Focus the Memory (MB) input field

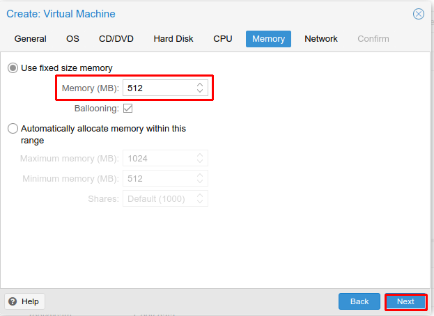[158, 88]
